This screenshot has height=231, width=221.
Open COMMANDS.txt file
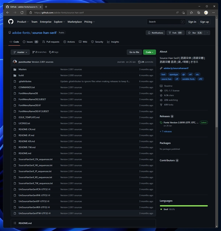[27, 87]
